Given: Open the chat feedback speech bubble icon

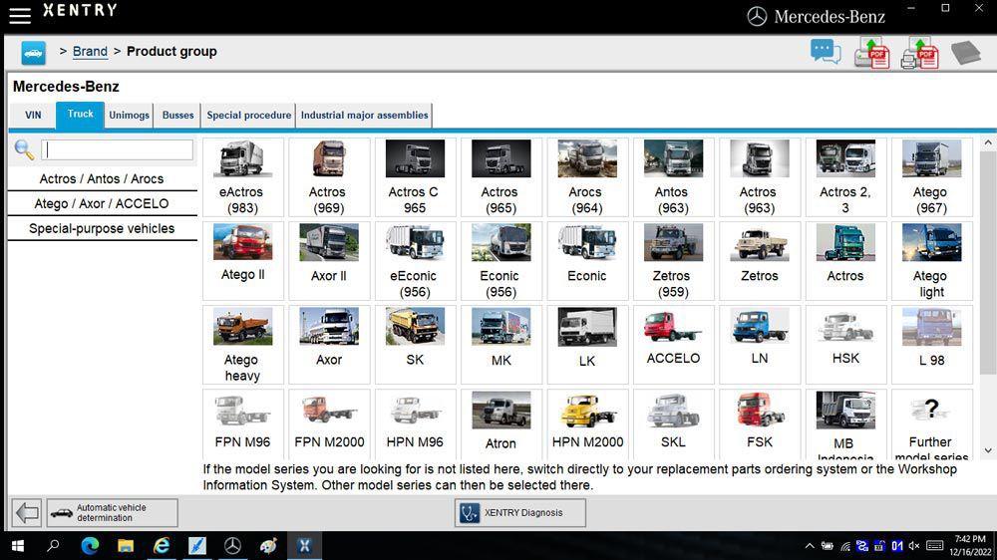Looking at the screenshot, I should 826,52.
